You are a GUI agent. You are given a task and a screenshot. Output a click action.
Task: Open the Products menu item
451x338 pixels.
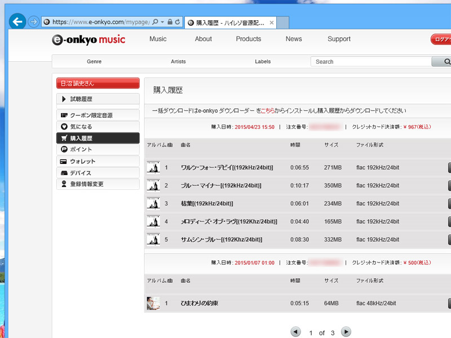click(249, 39)
